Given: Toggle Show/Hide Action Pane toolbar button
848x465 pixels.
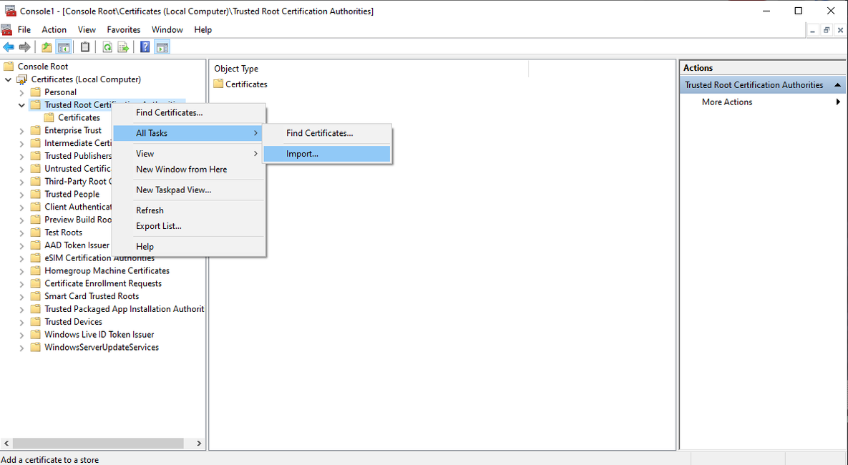Looking at the screenshot, I should [162, 47].
